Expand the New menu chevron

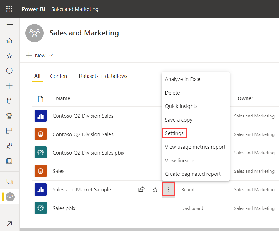[51, 55]
